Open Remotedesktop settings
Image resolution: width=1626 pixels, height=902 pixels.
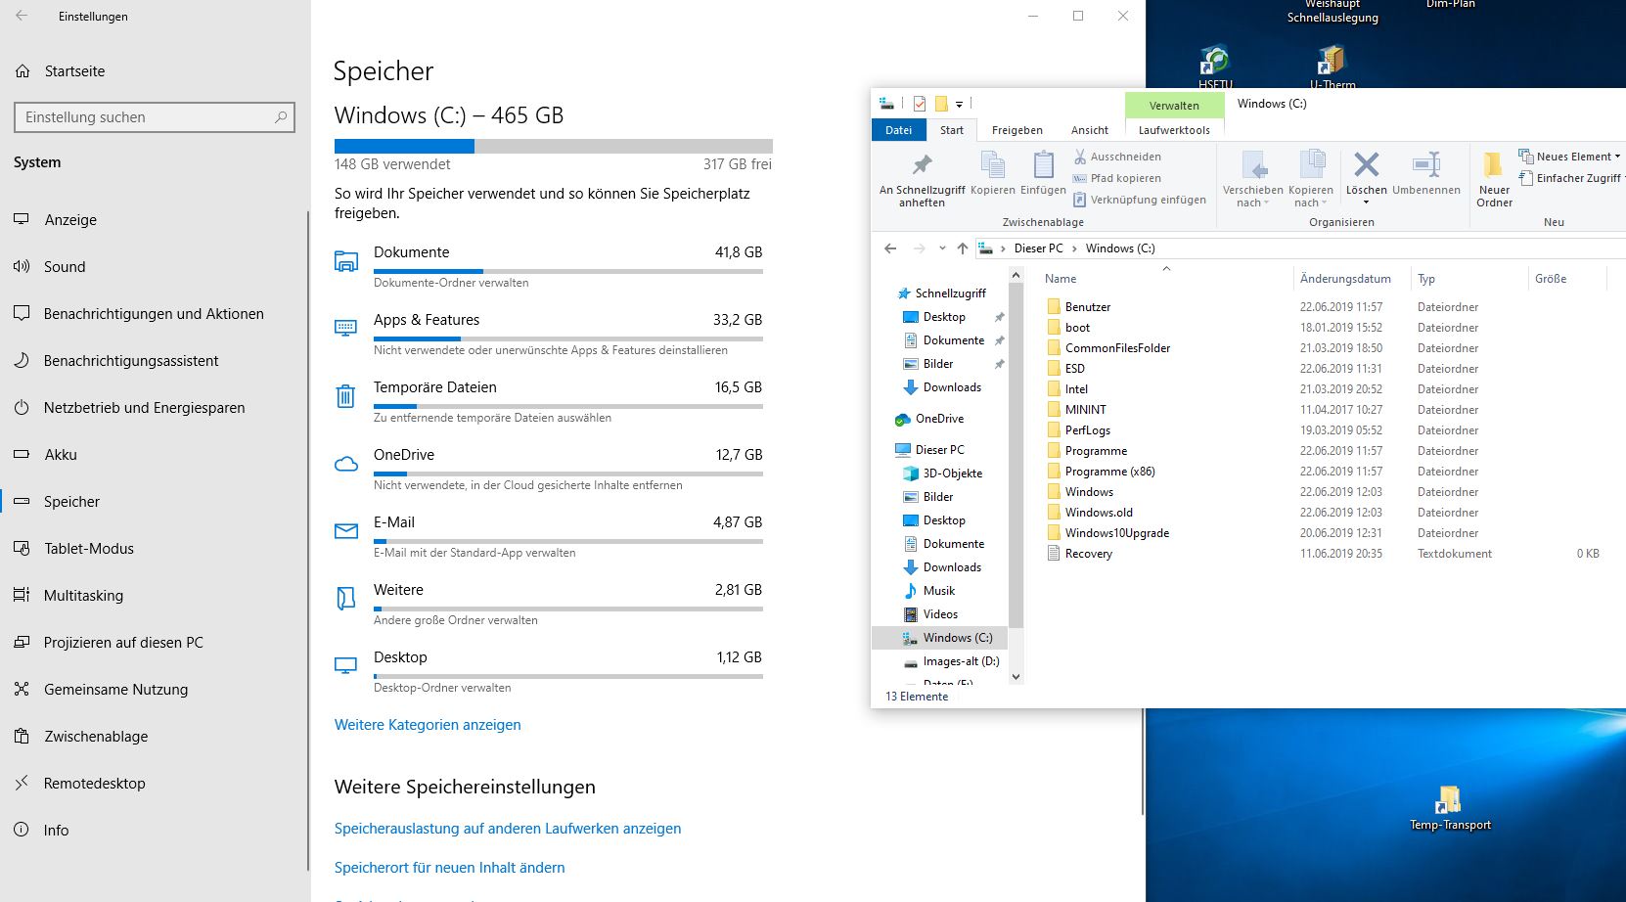(x=94, y=784)
